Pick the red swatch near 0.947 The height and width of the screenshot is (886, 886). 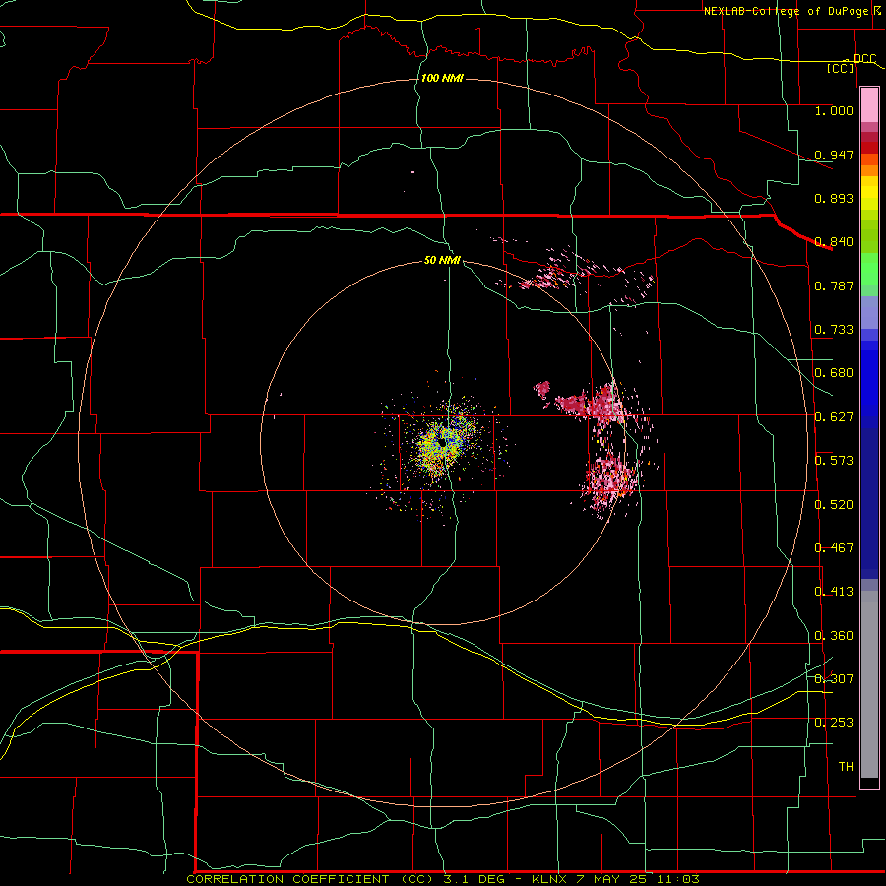click(869, 148)
